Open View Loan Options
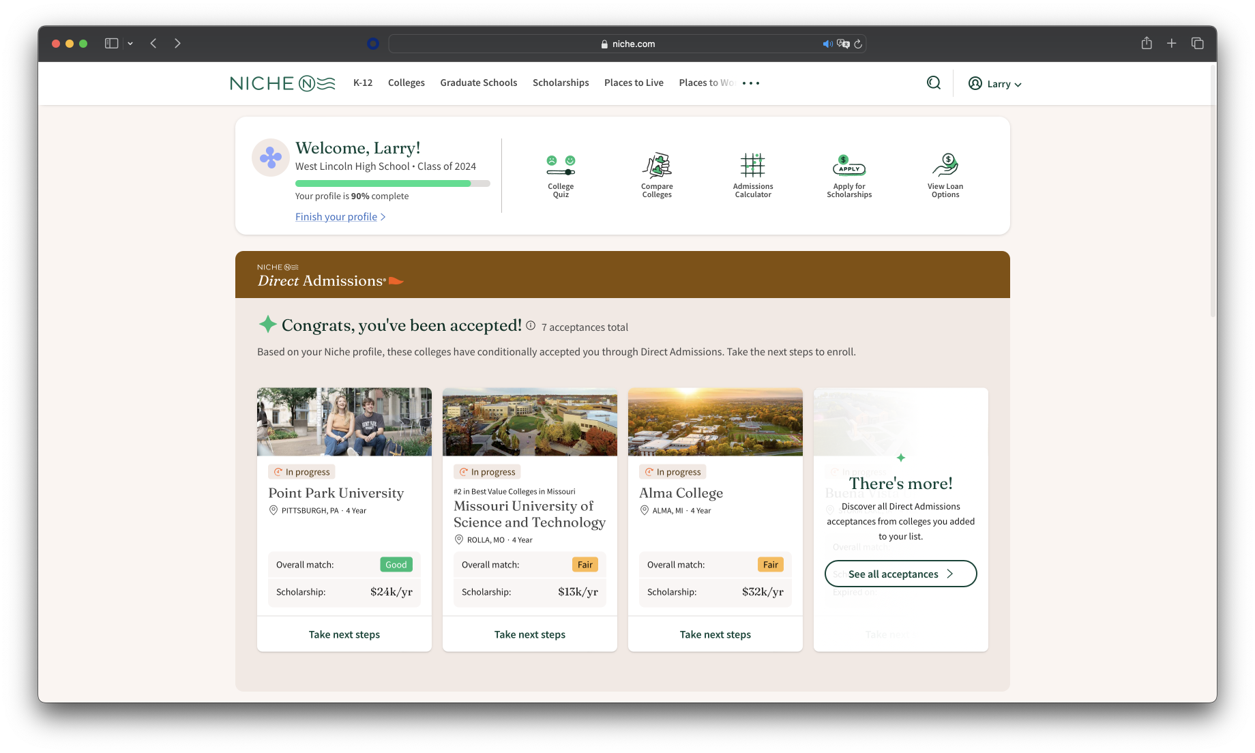Screen dimensions: 1255x753 tap(945, 176)
